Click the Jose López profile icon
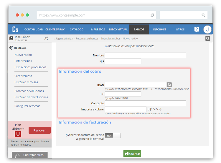 pyautogui.click(x=11, y=38)
